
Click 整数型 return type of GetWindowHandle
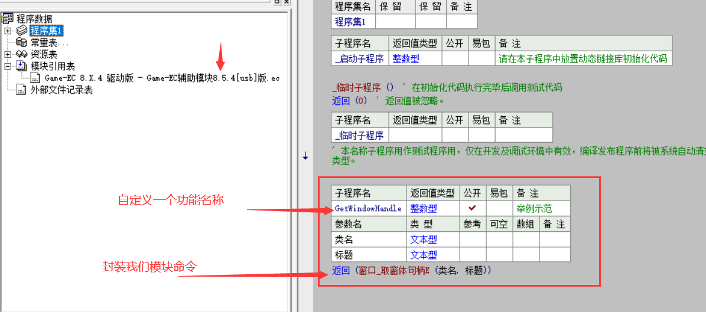(432, 208)
